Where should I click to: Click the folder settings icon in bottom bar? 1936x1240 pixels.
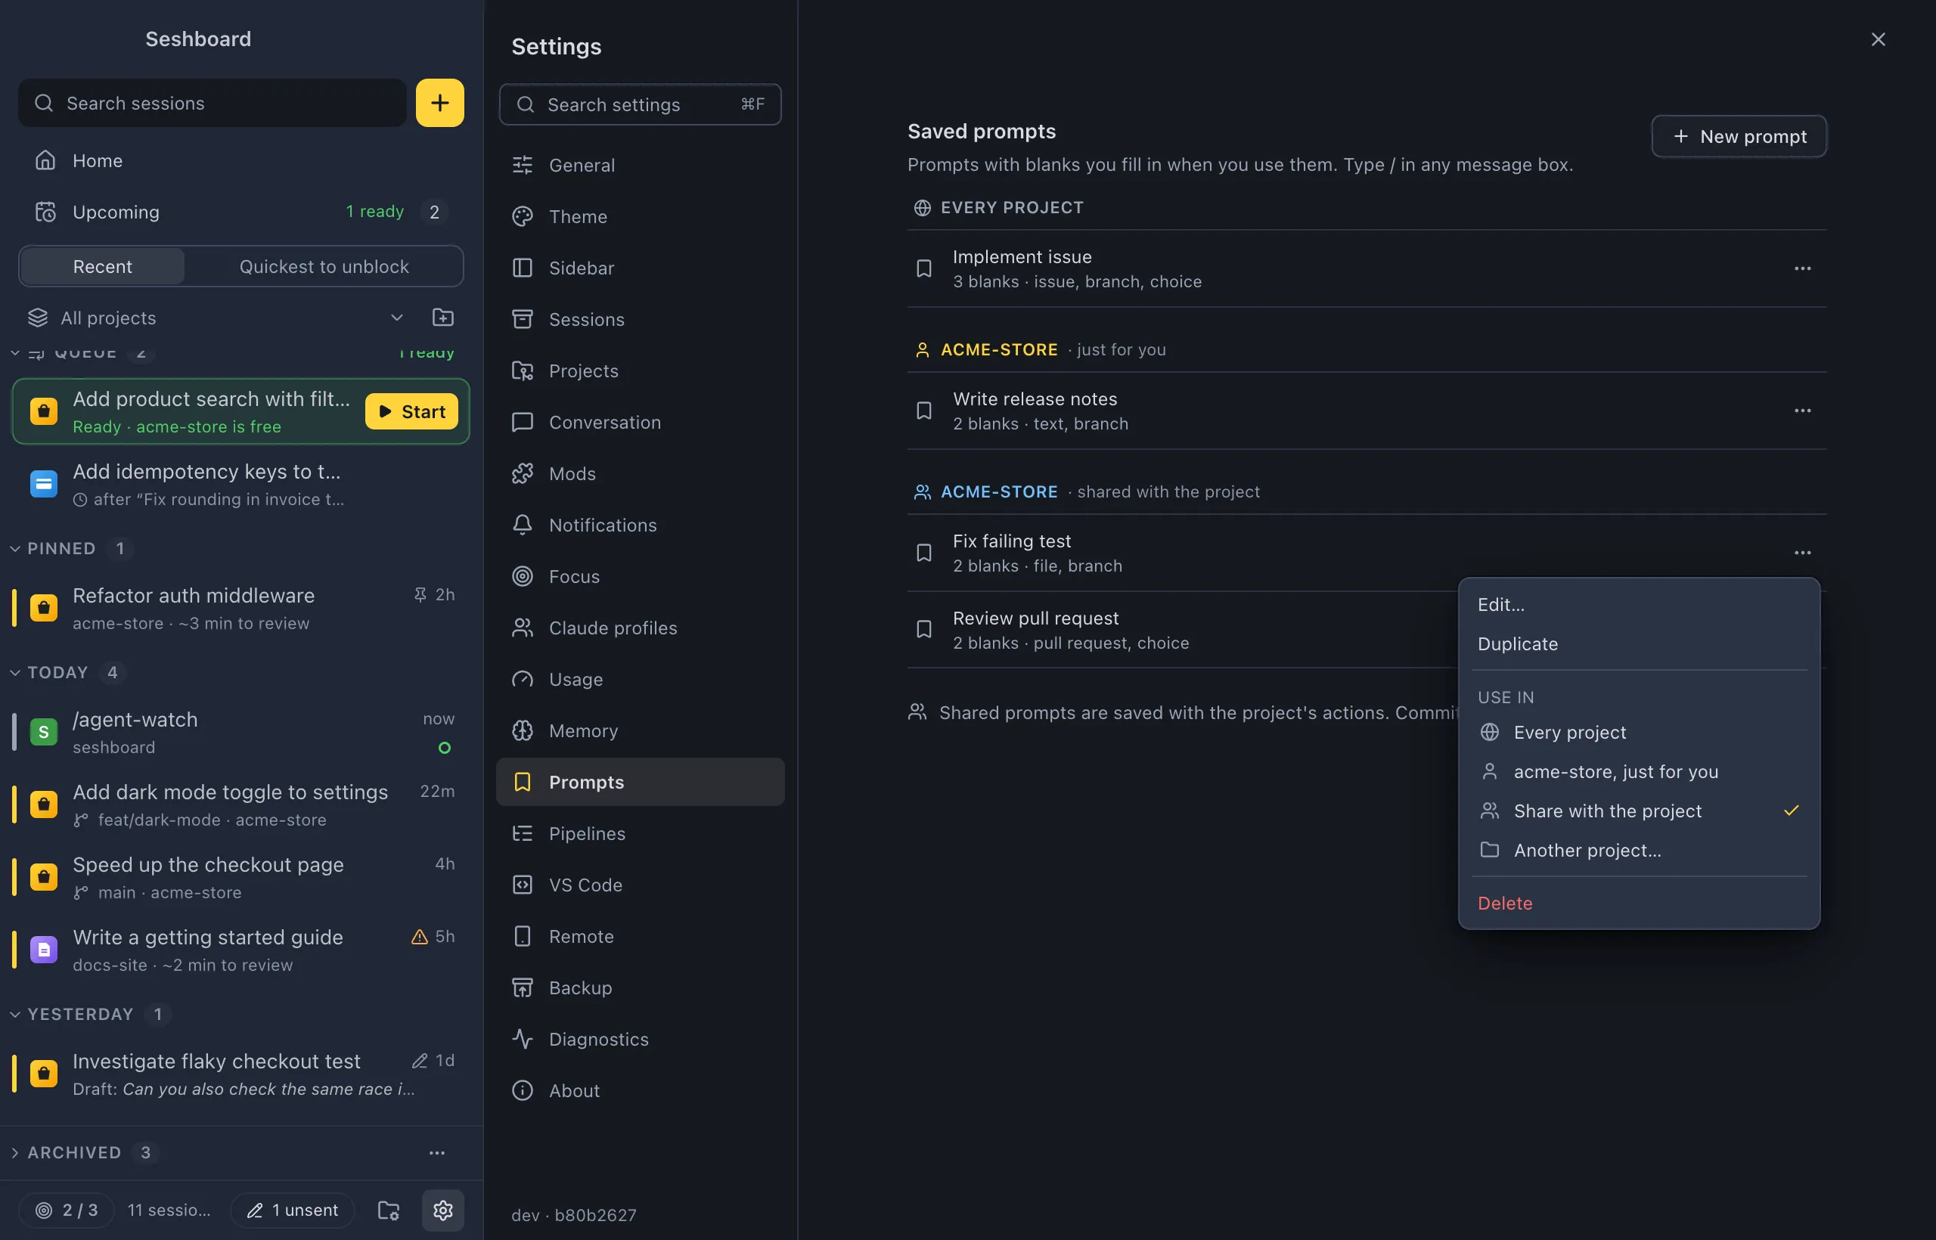[389, 1210]
